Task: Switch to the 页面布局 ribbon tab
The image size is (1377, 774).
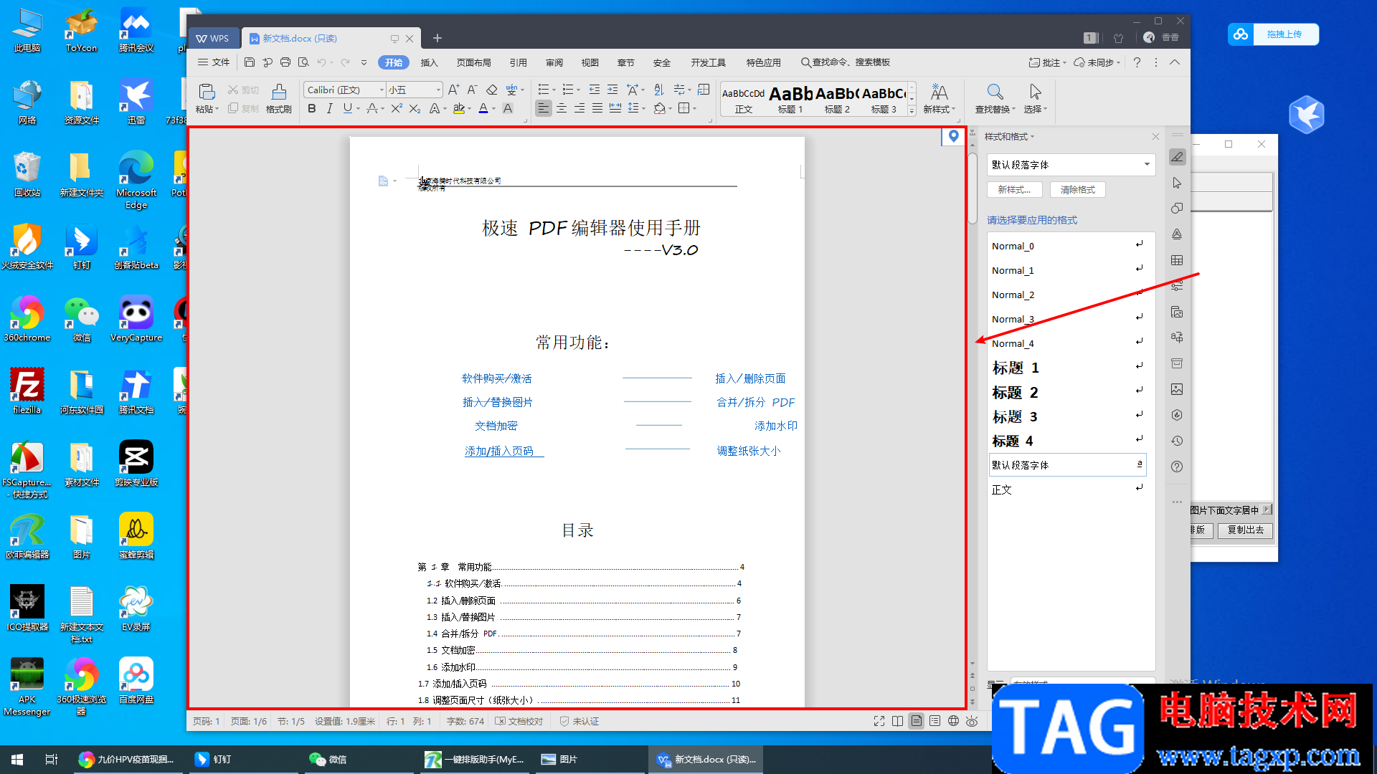Action: (473, 62)
